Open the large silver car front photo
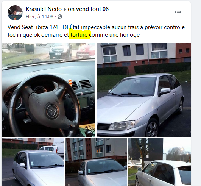This screenshot has height=186, width=201. point(144,90)
